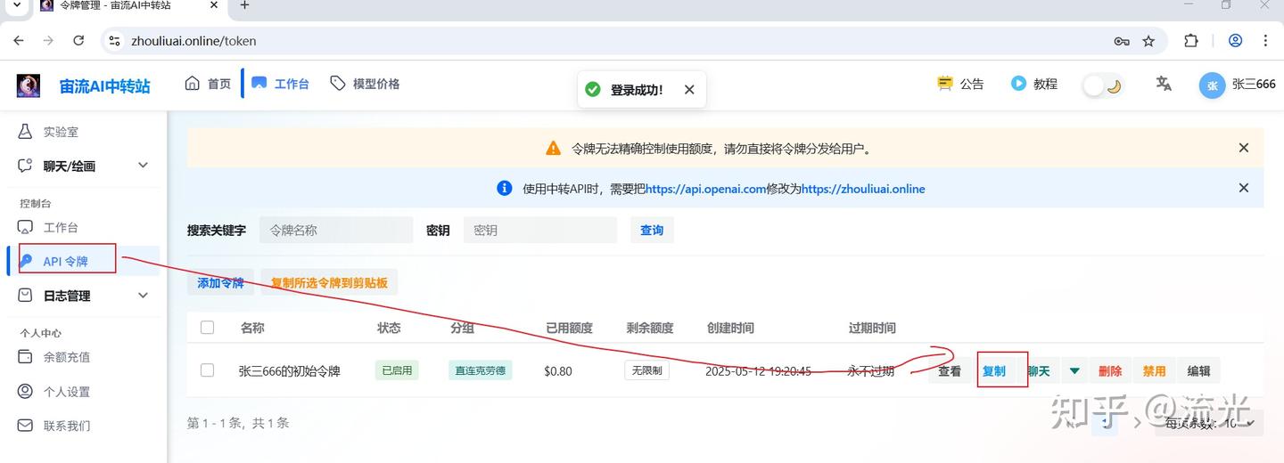The height and width of the screenshot is (463, 1284).
Task: Edit the token with 编辑
Action: click(x=1199, y=371)
